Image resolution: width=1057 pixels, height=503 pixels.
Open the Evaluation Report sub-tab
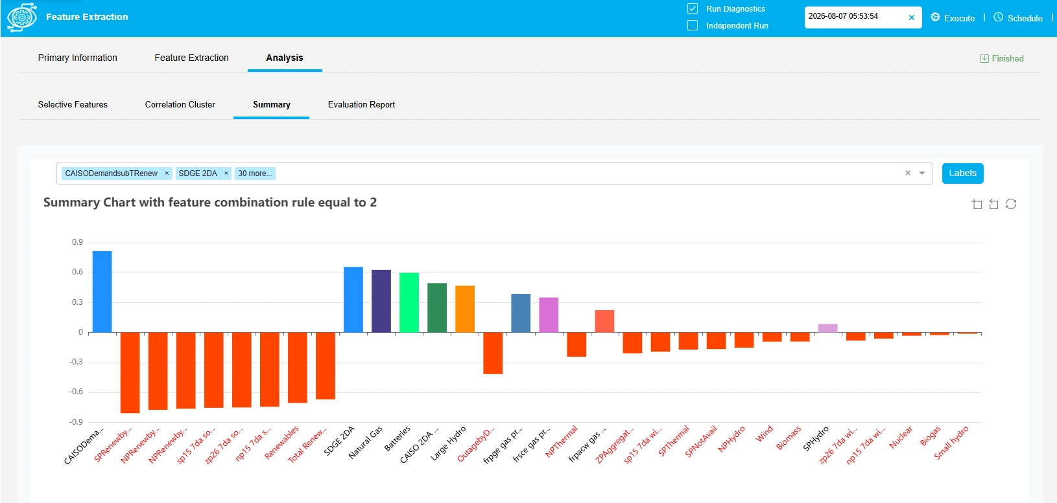point(361,104)
